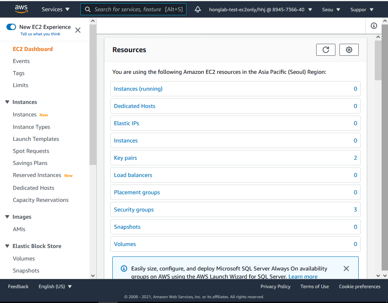Screen dimensions: 388x303
Task: Open Tags in the sidebar
Action: [18, 73]
